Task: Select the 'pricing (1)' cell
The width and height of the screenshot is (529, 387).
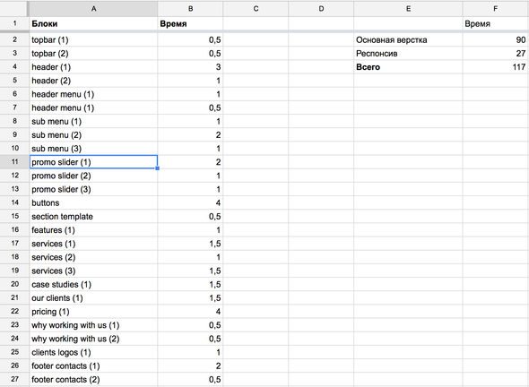Action: point(93,312)
